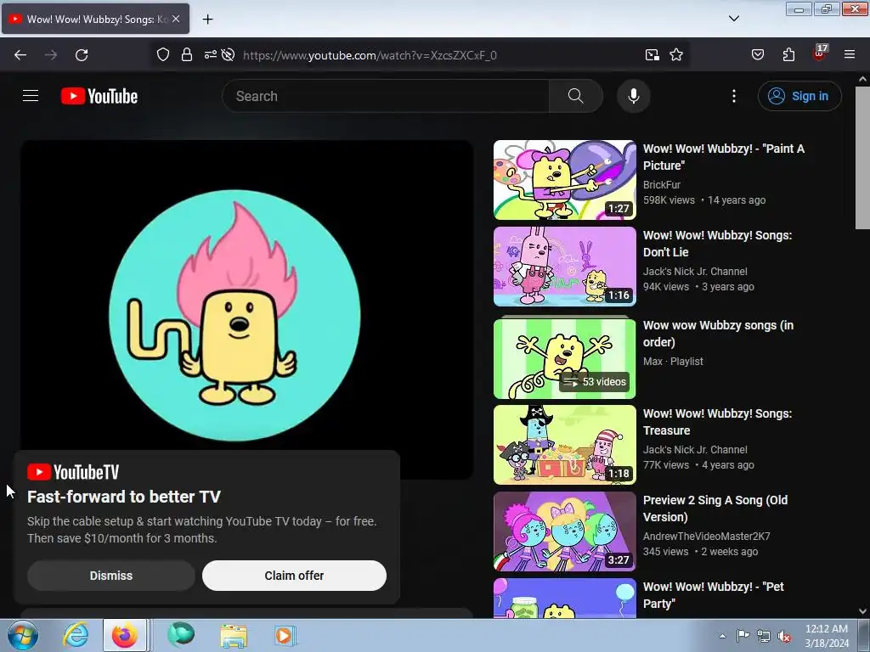This screenshot has height=652, width=870.
Task: Click the Firefox taskbar icon
Action: pyautogui.click(x=125, y=635)
